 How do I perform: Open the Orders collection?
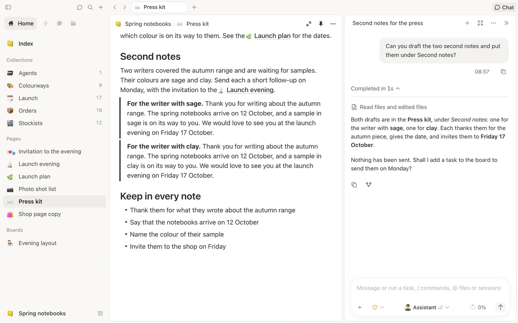[x=55, y=111]
